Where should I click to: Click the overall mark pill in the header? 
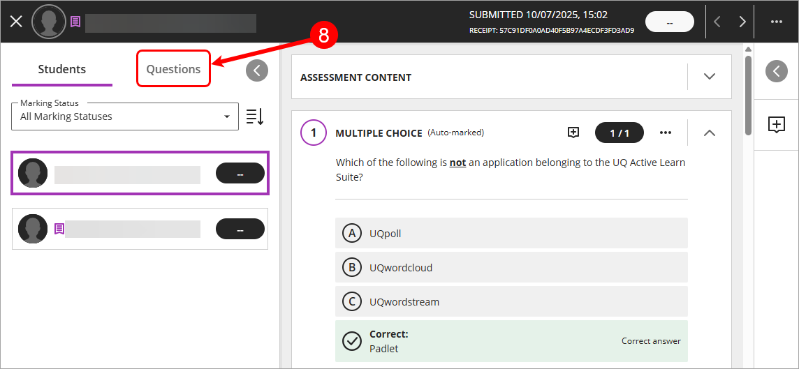point(670,22)
